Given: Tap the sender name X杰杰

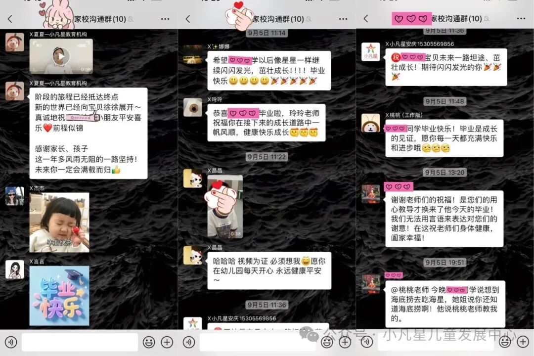Looking at the screenshot, I should [x=37, y=188].
